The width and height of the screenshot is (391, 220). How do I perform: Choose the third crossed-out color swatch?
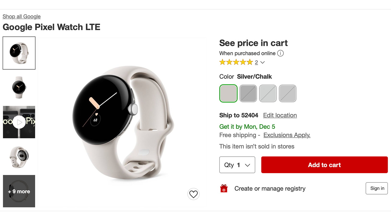268,93
